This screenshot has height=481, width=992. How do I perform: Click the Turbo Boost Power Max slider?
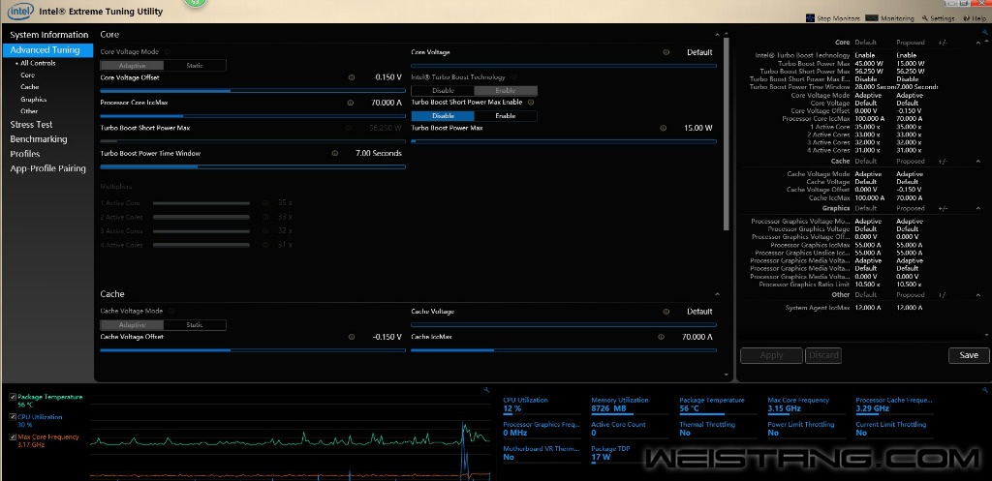pos(564,141)
